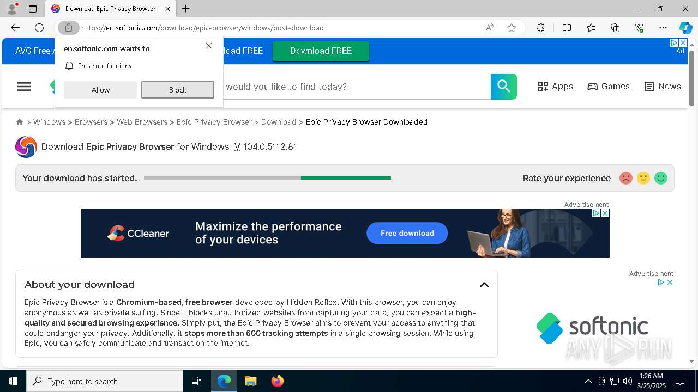This screenshot has width=698, height=392.
Task: Go to Epic Privacy Browser breadcrumb link
Action: [x=214, y=122]
